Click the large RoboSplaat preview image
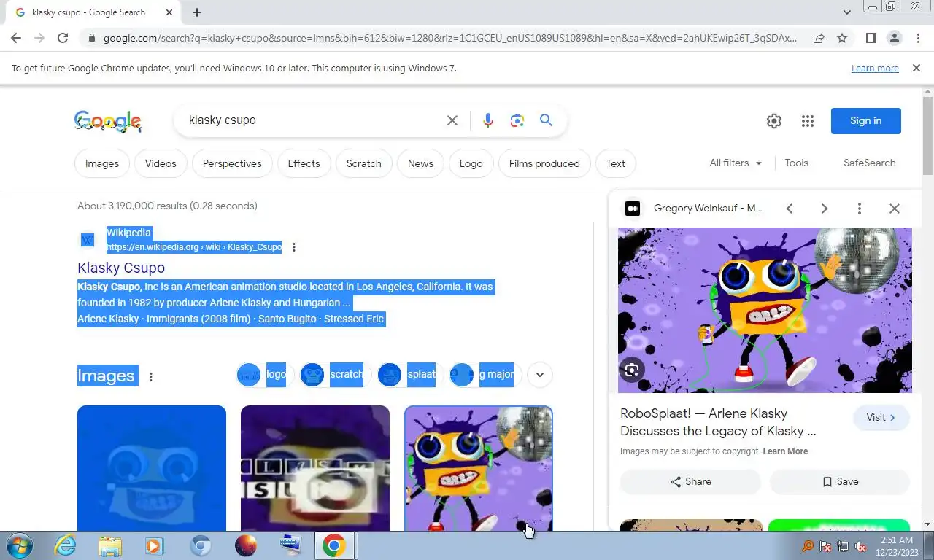This screenshot has height=560, width=934. coord(765,310)
